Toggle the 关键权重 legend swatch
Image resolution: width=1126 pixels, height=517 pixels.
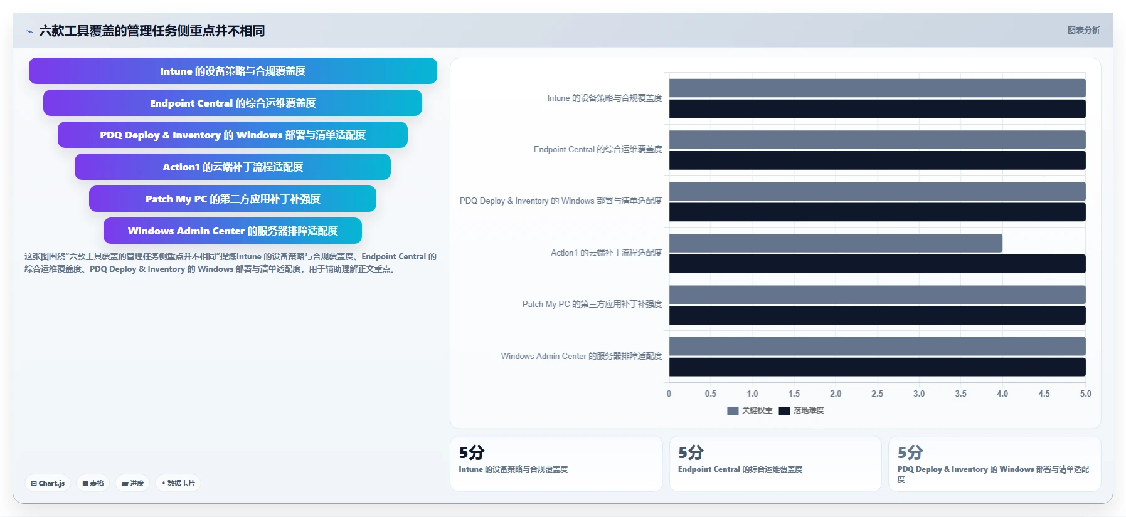733,411
